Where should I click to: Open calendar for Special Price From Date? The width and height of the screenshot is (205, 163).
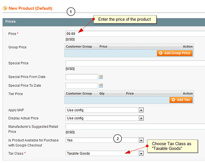click(x=101, y=77)
